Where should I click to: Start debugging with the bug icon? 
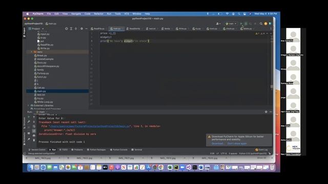(246, 24)
